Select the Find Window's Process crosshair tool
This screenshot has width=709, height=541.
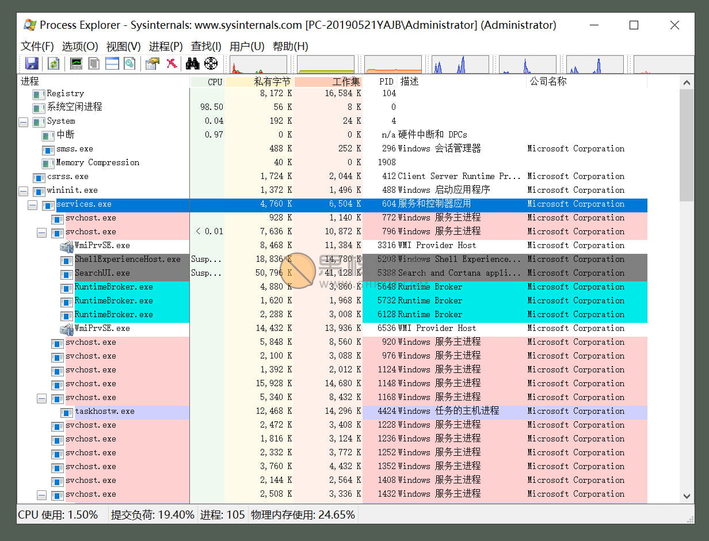[211, 63]
